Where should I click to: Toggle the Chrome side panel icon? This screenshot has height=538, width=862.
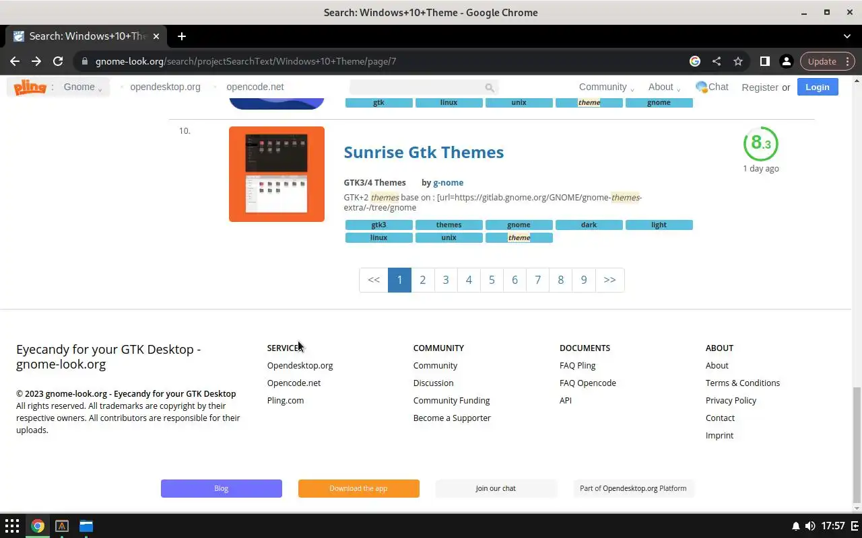tap(764, 61)
